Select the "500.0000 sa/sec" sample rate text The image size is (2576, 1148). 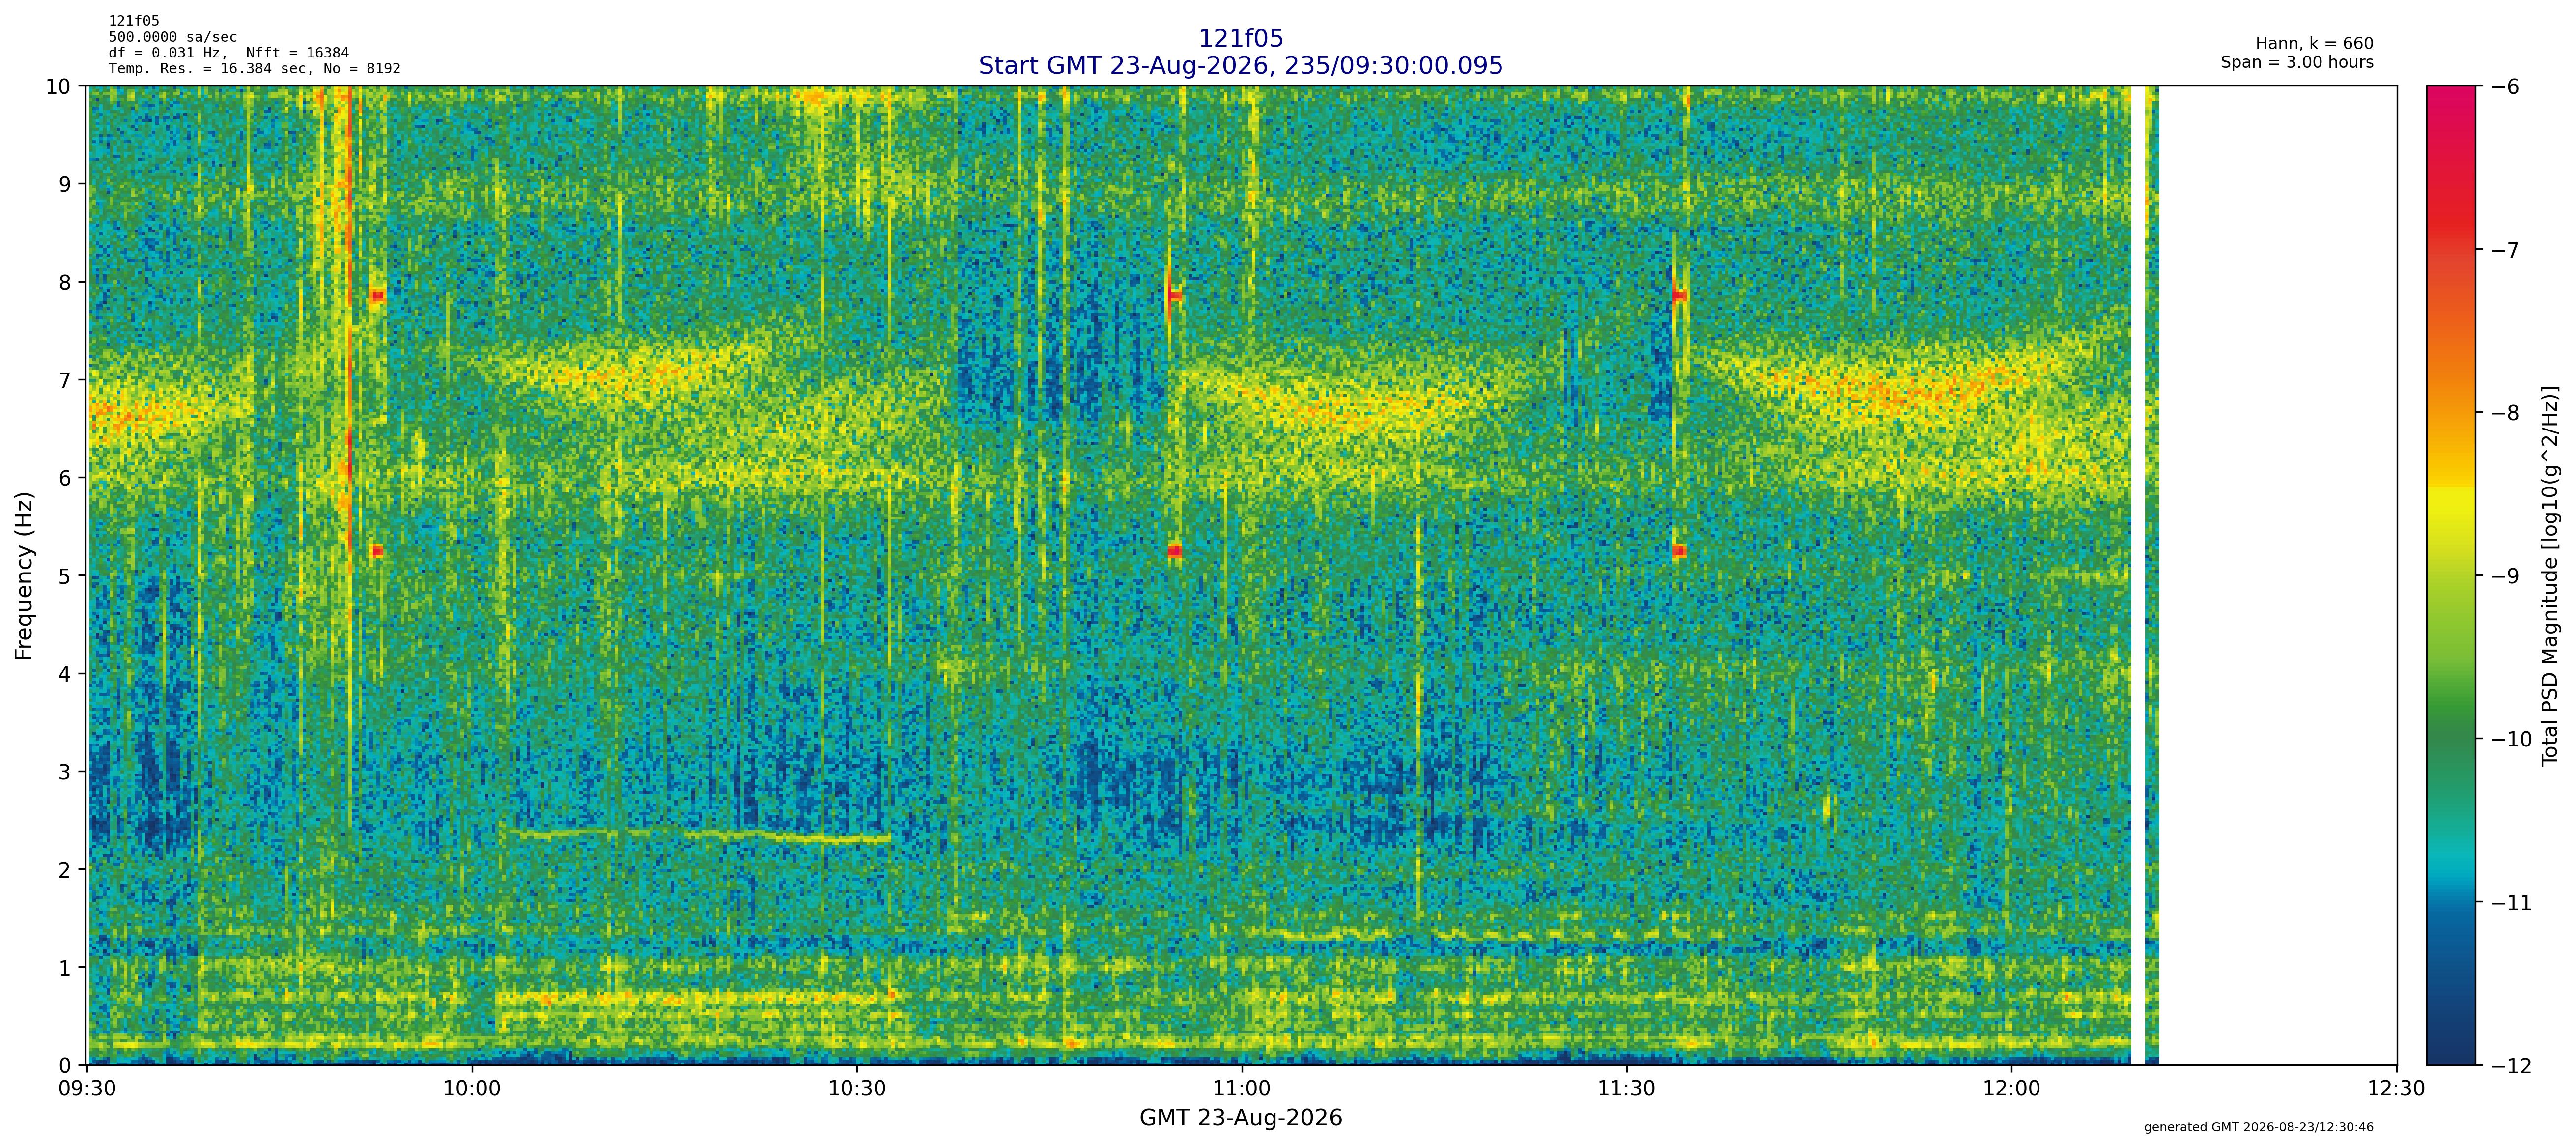(173, 37)
